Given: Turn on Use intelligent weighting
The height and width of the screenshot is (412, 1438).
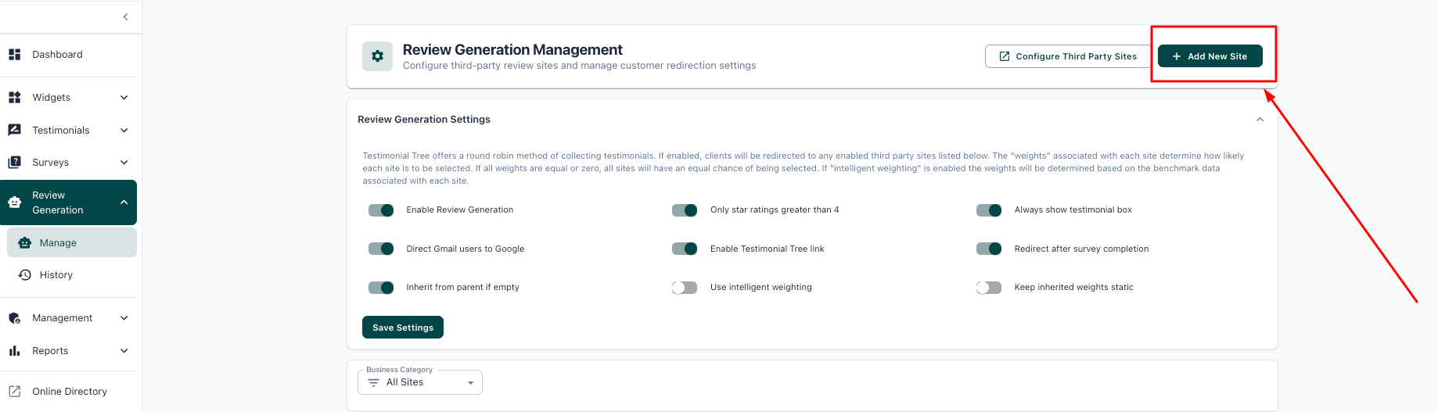Looking at the screenshot, I should (685, 288).
